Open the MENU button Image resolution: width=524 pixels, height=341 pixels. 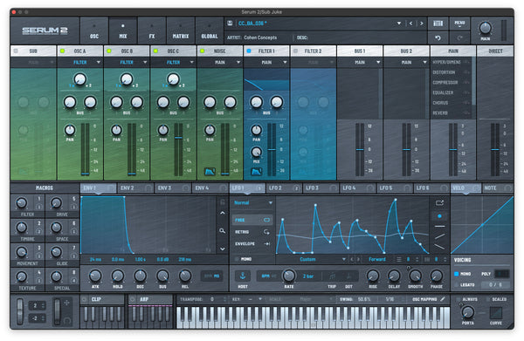[x=460, y=23]
